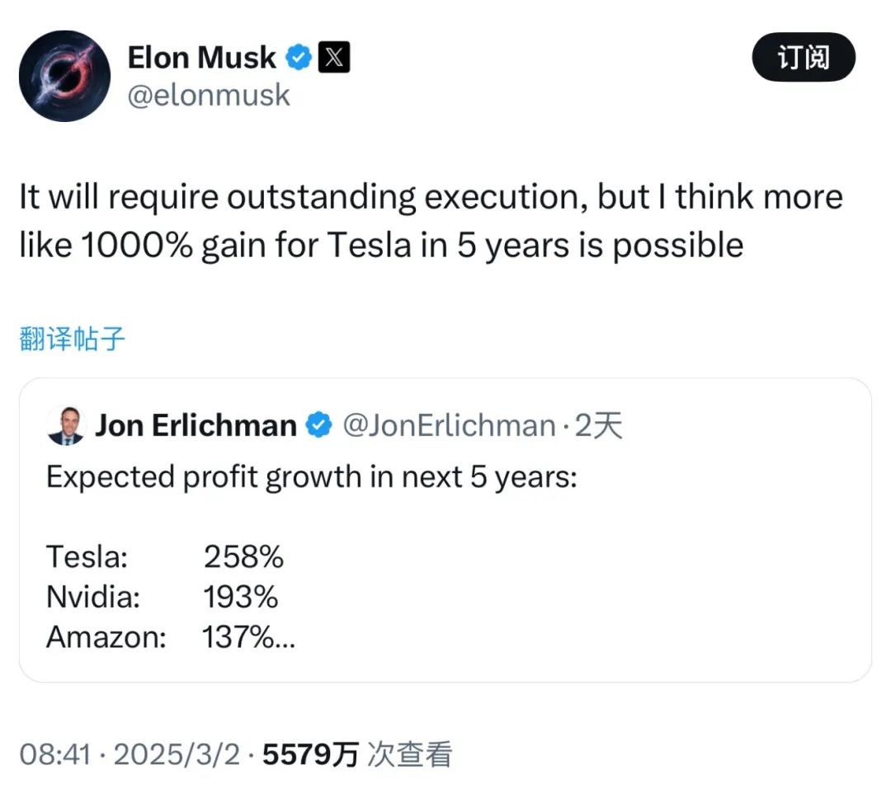The width and height of the screenshot is (891, 788).
Task: Click the 08:41 post time
Action: click(54, 754)
